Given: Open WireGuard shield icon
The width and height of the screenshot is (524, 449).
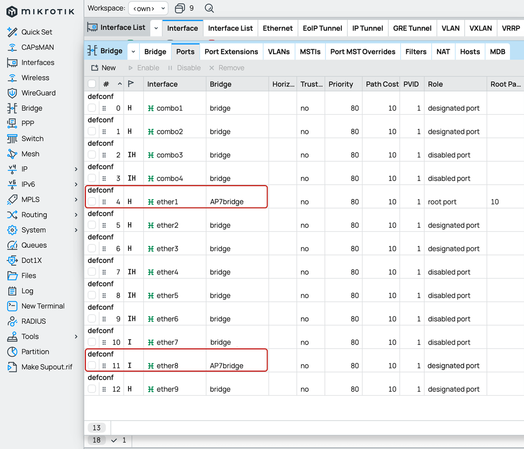Looking at the screenshot, I should click(x=12, y=93).
